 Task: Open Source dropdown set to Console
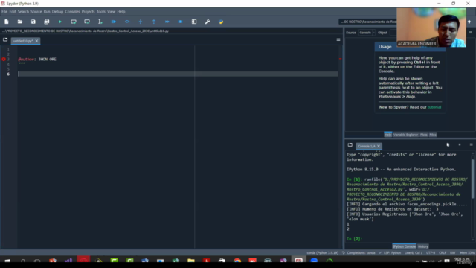(x=367, y=33)
